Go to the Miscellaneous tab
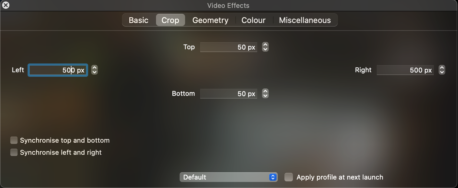The image size is (458, 188). [x=305, y=20]
